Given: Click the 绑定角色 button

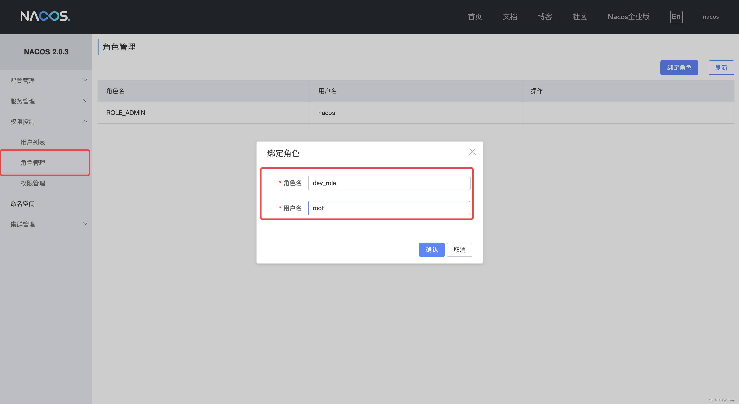Looking at the screenshot, I should click(x=679, y=68).
